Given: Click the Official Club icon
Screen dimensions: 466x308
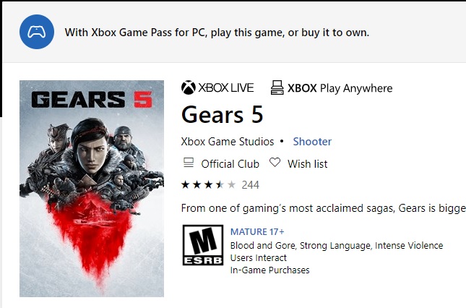Looking at the screenshot, I should pyautogui.click(x=189, y=163).
